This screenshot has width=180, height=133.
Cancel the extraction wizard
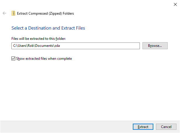(166, 127)
